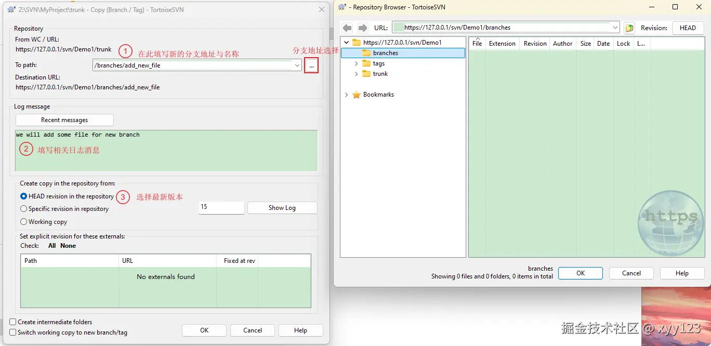Click Cancel in the Repository Browser
Screen dimensions: 711x346
pyautogui.click(x=631, y=273)
